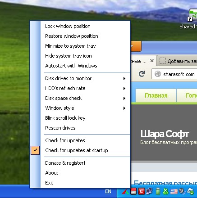Screen dimensions: 197x198
Task: Open Donate & register! entry
Action: [x=80, y=163]
